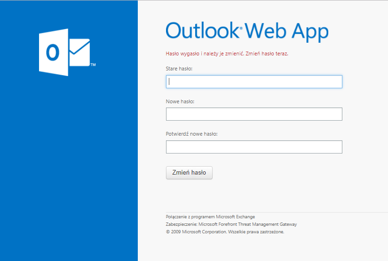The image size is (388, 261).
Task: Click the Forefront Threat Management Gateway text
Action: (231, 224)
